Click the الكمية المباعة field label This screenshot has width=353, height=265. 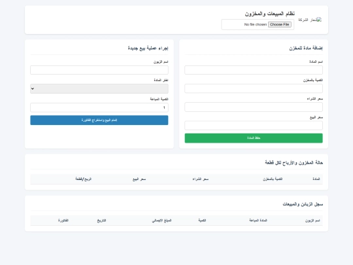(159, 99)
